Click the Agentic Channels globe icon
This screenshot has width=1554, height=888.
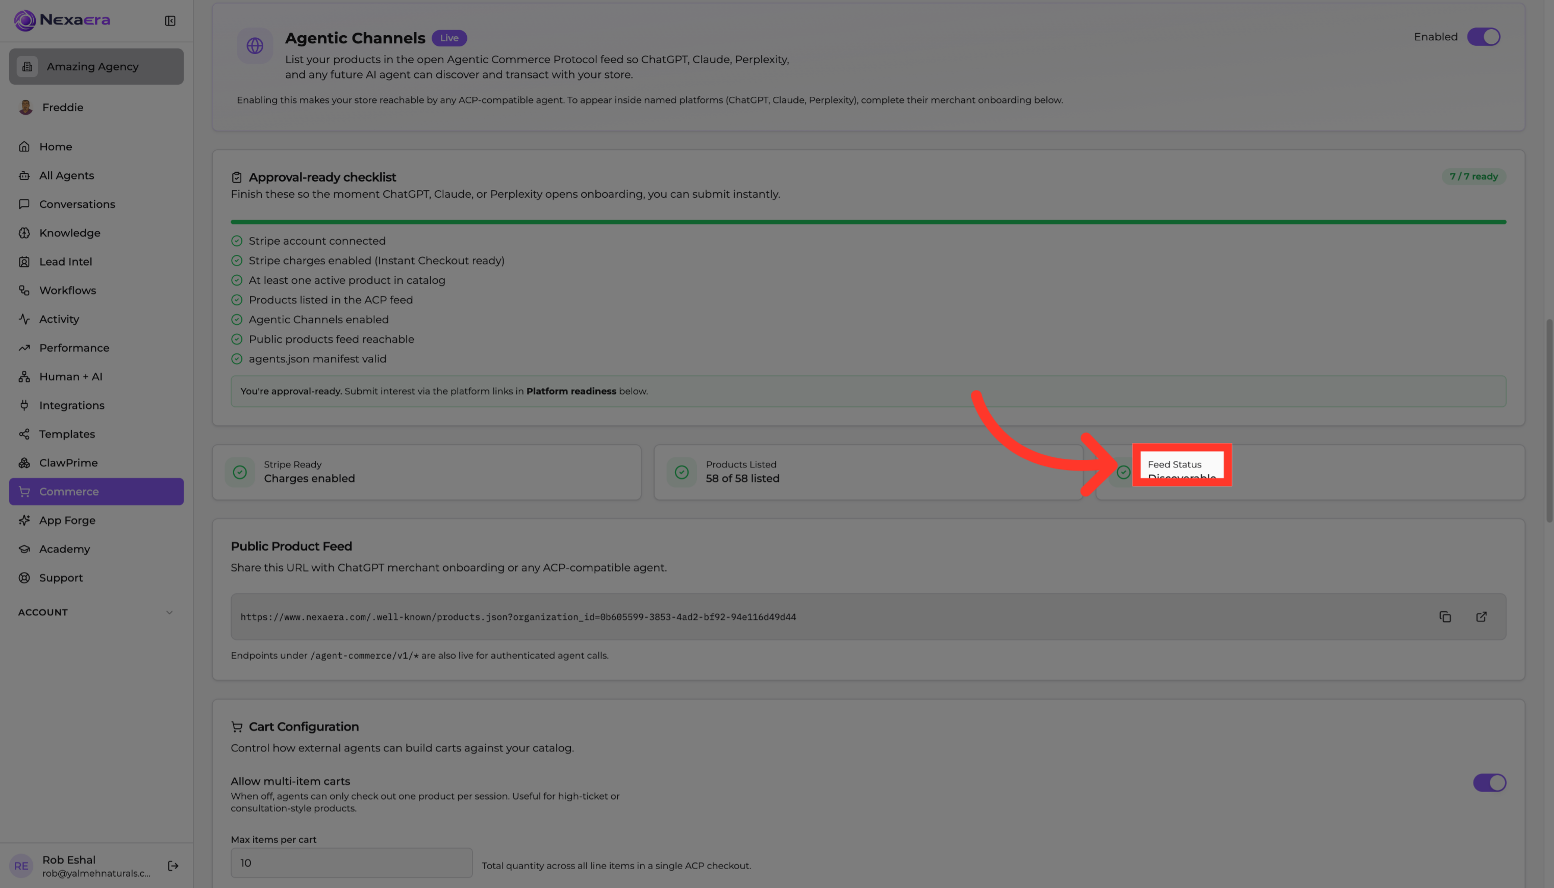(x=255, y=46)
